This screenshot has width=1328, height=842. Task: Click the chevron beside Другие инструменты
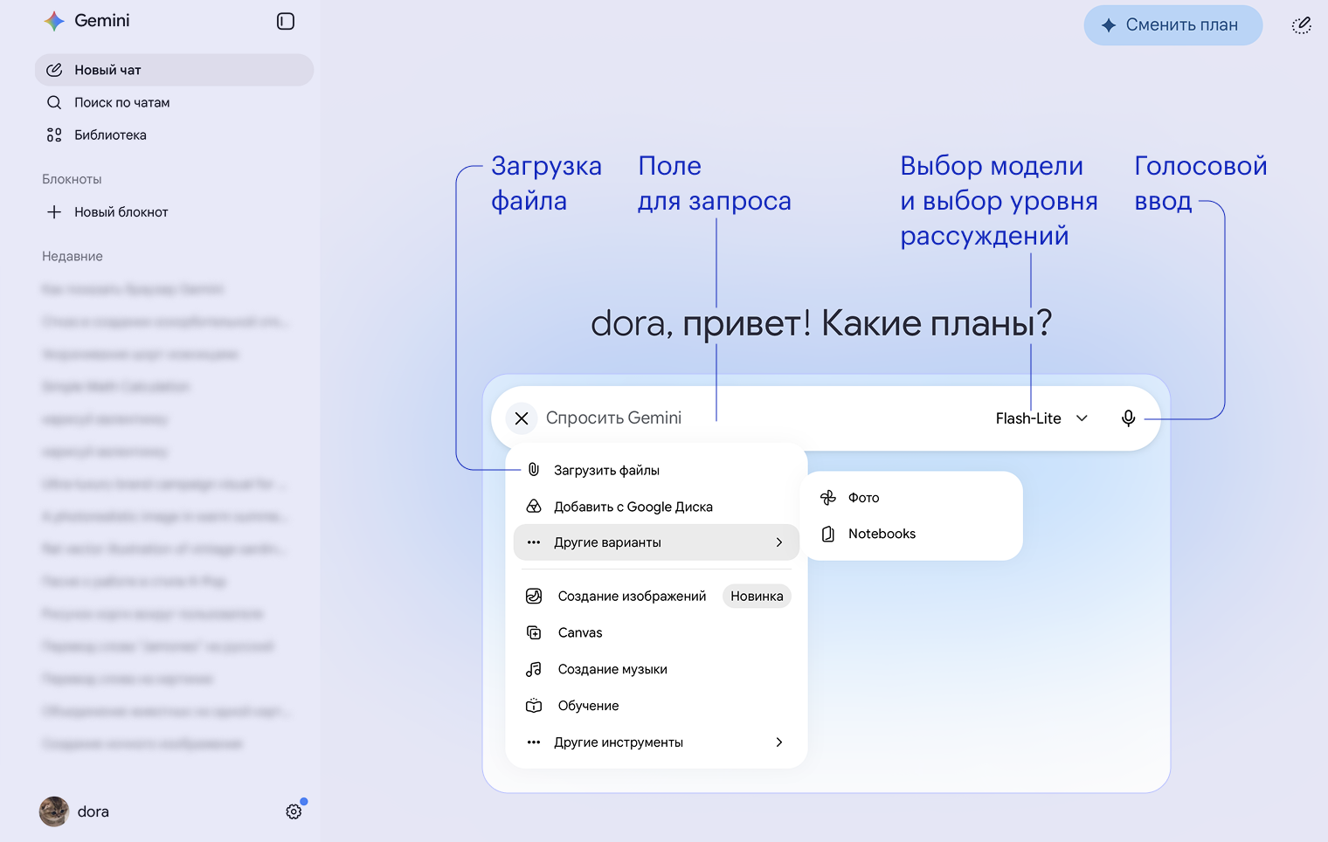click(x=779, y=742)
